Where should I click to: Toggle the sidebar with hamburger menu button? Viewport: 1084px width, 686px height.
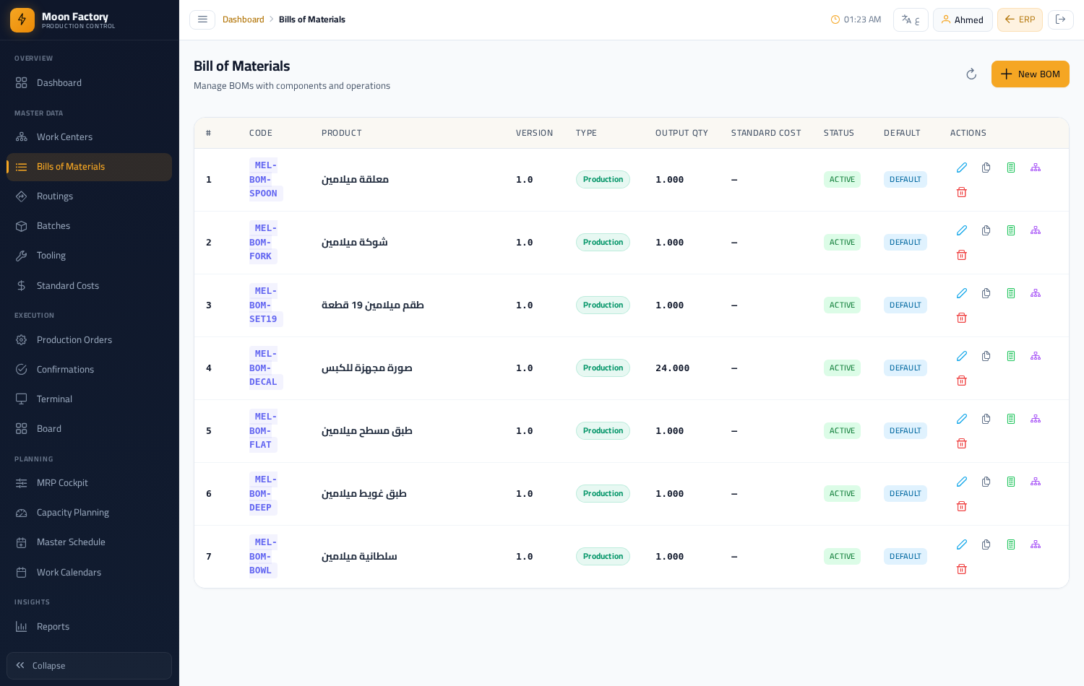(202, 19)
